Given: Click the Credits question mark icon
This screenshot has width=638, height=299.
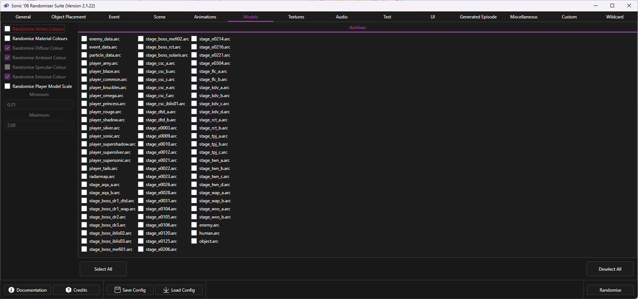Looking at the screenshot, I should click(x=68, y=290).
